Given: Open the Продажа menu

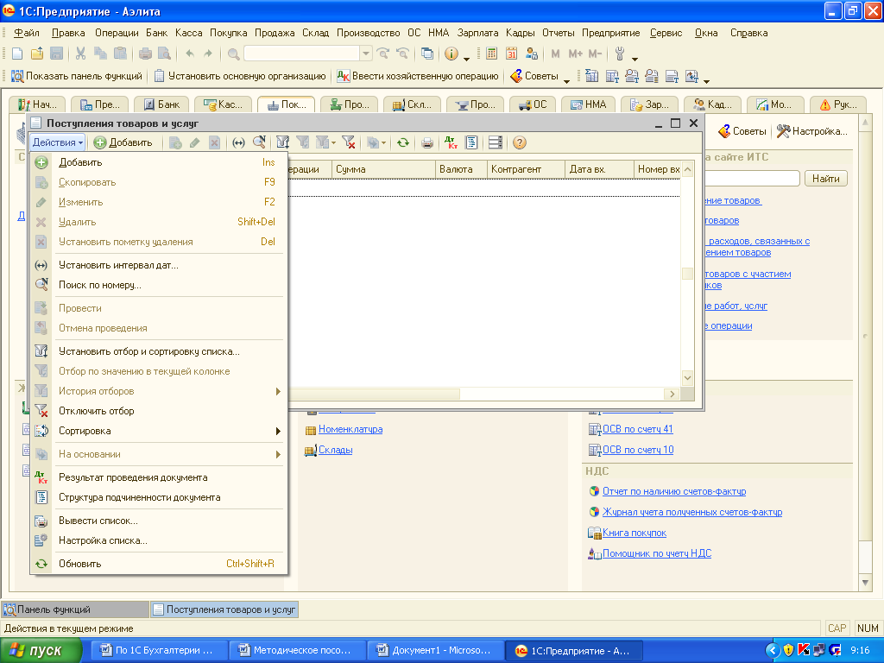Looking at the screenshot, I should point(275,33).
